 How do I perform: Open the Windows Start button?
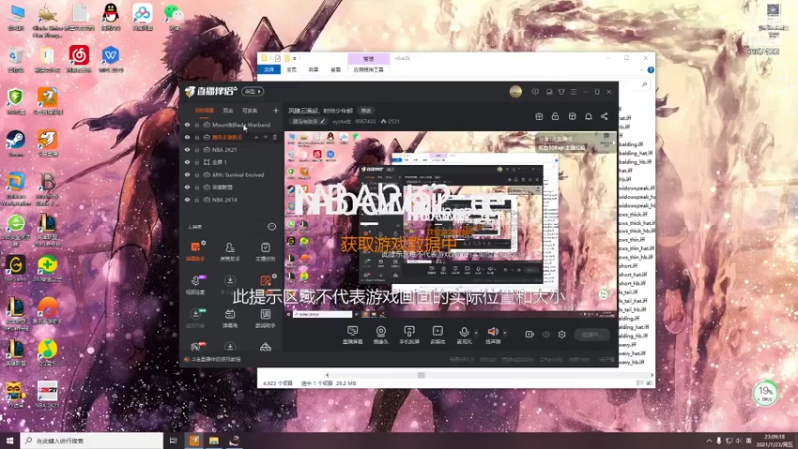coord(10,440)
